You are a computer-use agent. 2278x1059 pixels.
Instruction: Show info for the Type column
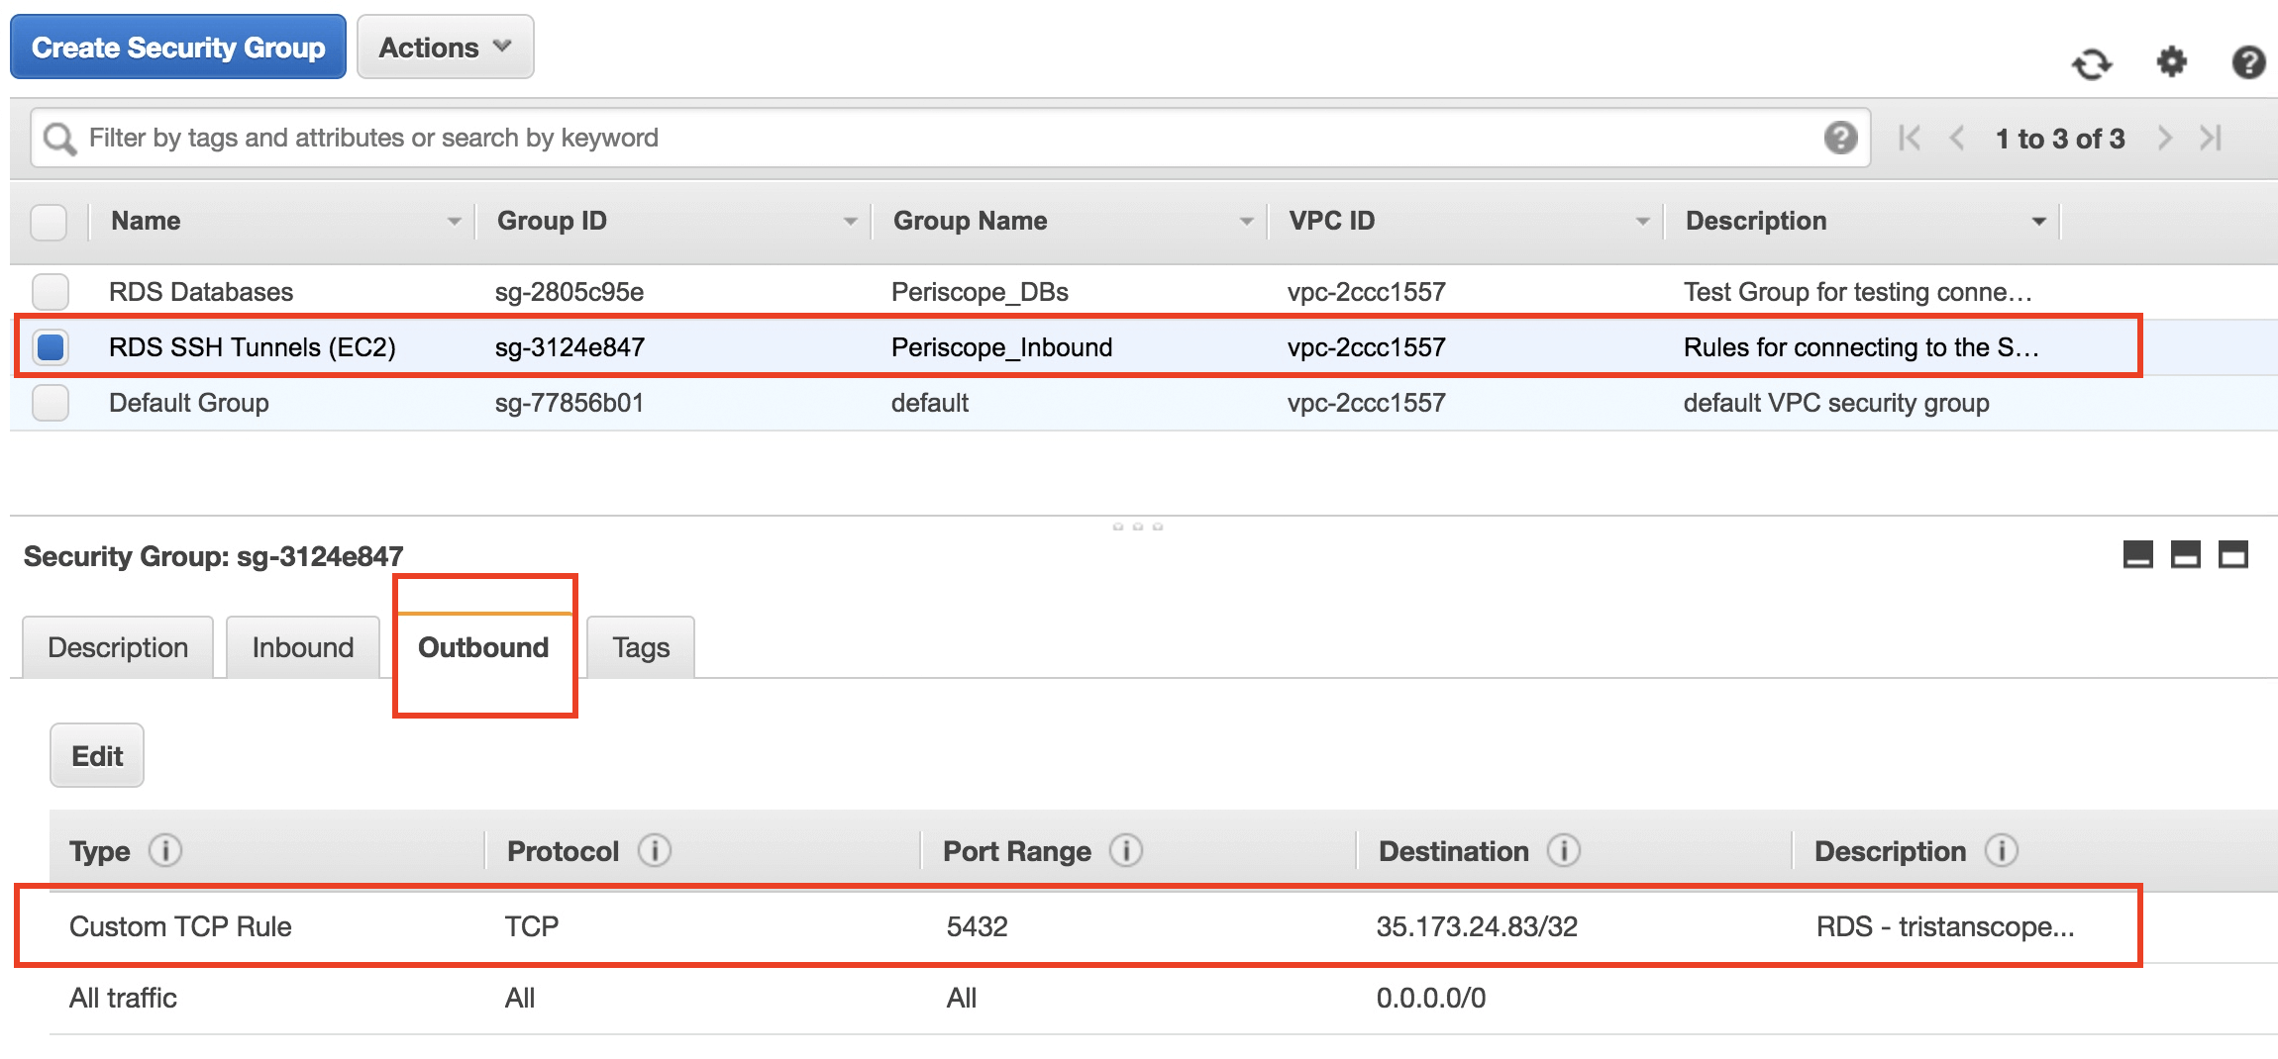pos(165,850)
